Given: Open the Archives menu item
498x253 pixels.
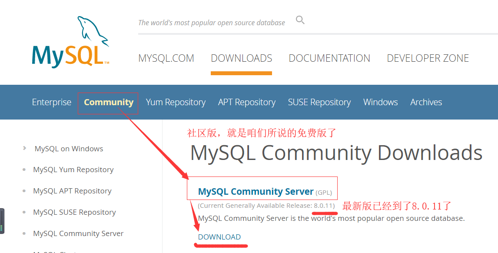Looking at the screenshot, I should pos(426,102).
